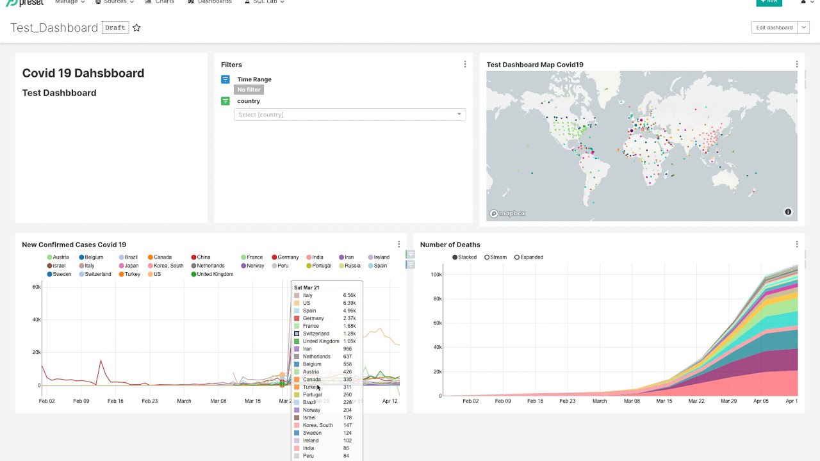Select the Stream display mode
The height and width of the screenshot is (461, 820).
(x=495, y=257)
